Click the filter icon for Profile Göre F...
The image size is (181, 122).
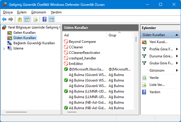tap(144, 49)
